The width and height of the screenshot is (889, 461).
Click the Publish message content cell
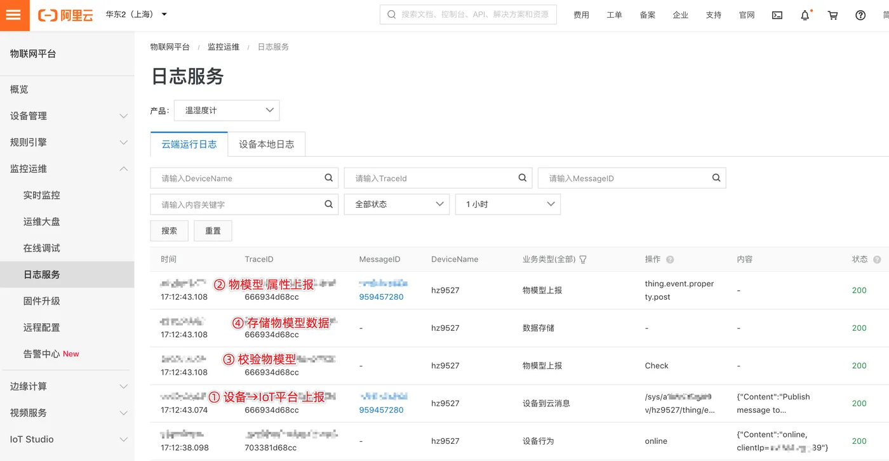773,403
